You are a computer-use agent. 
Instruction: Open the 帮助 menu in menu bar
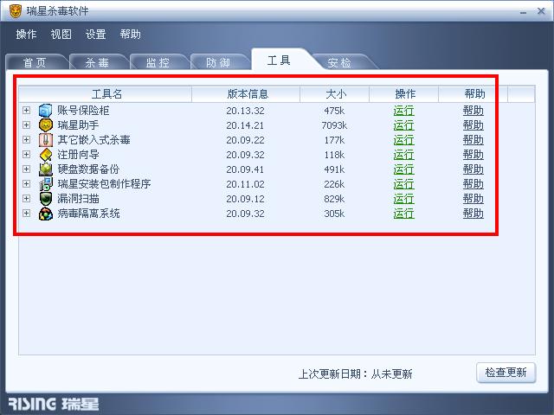coord(130,35)
